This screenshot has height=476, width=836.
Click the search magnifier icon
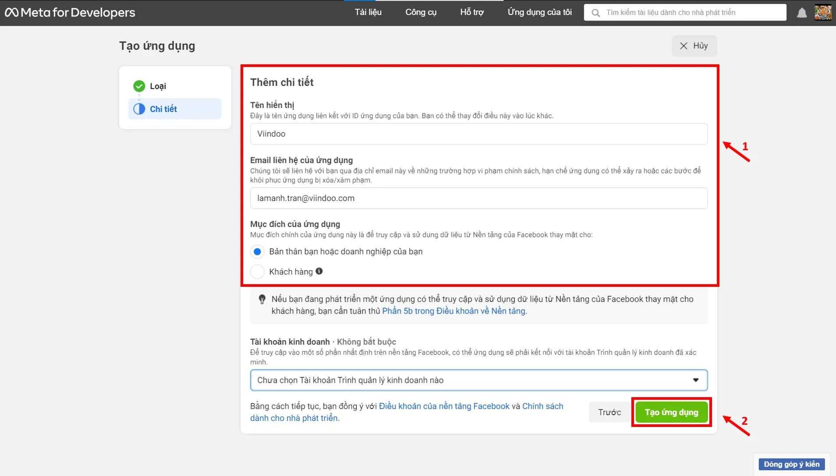(595, 13)
